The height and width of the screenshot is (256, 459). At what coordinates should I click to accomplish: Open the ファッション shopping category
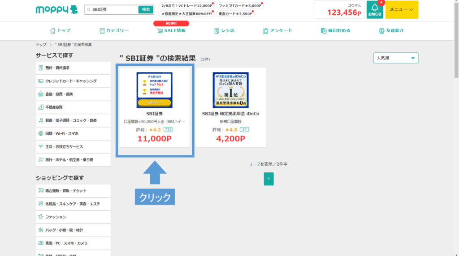[73, 217]
